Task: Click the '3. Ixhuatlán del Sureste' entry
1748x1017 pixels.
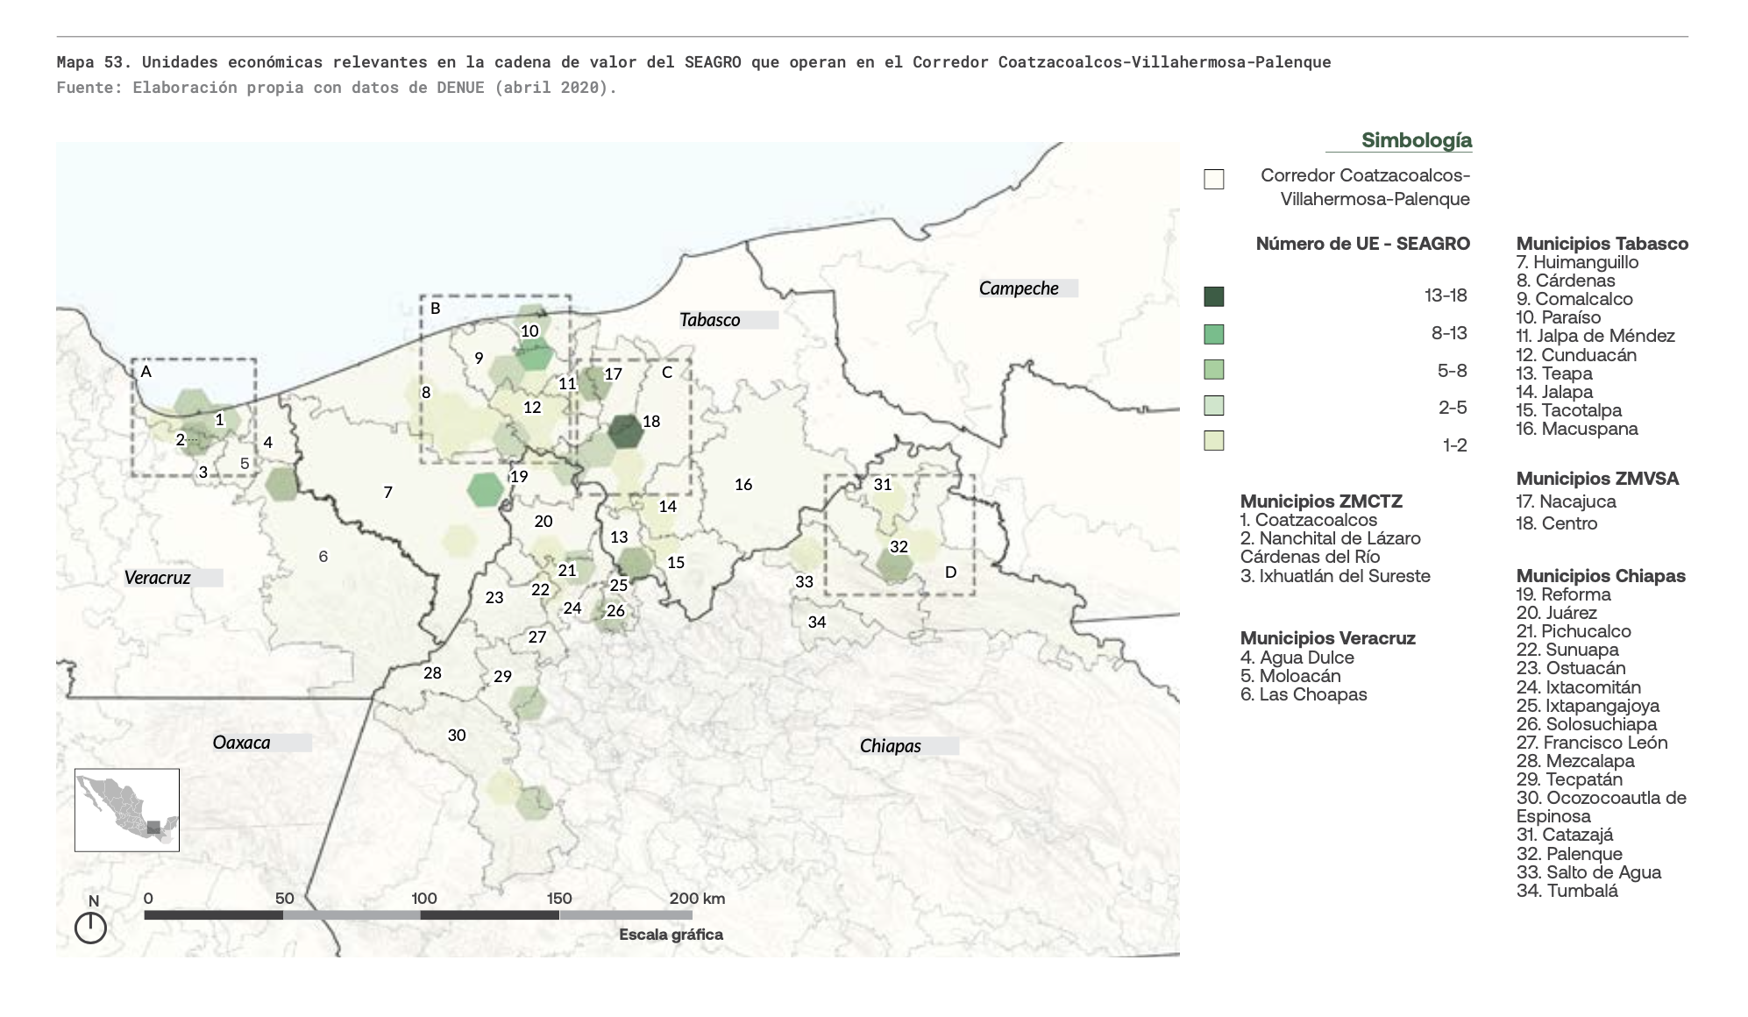Action: [1335, 576]
